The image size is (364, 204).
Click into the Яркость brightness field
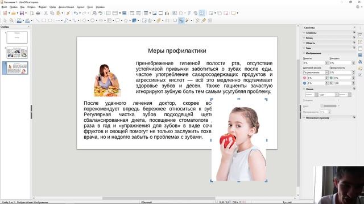pos(314,63)
